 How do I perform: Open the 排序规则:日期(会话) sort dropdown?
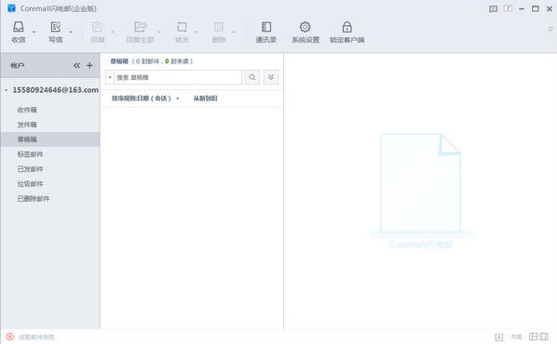[145, 99]
